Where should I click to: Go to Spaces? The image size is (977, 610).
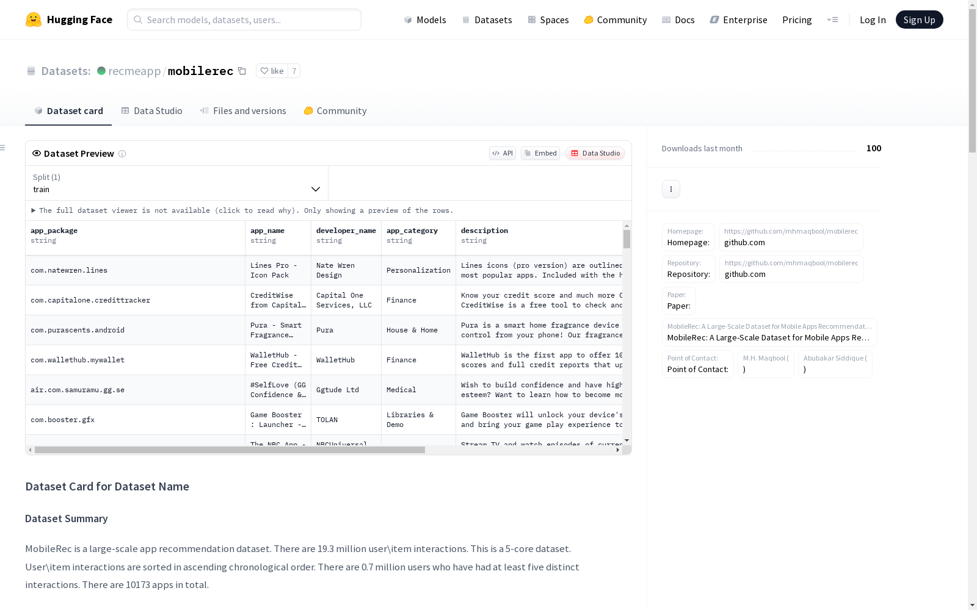[548, 20]
